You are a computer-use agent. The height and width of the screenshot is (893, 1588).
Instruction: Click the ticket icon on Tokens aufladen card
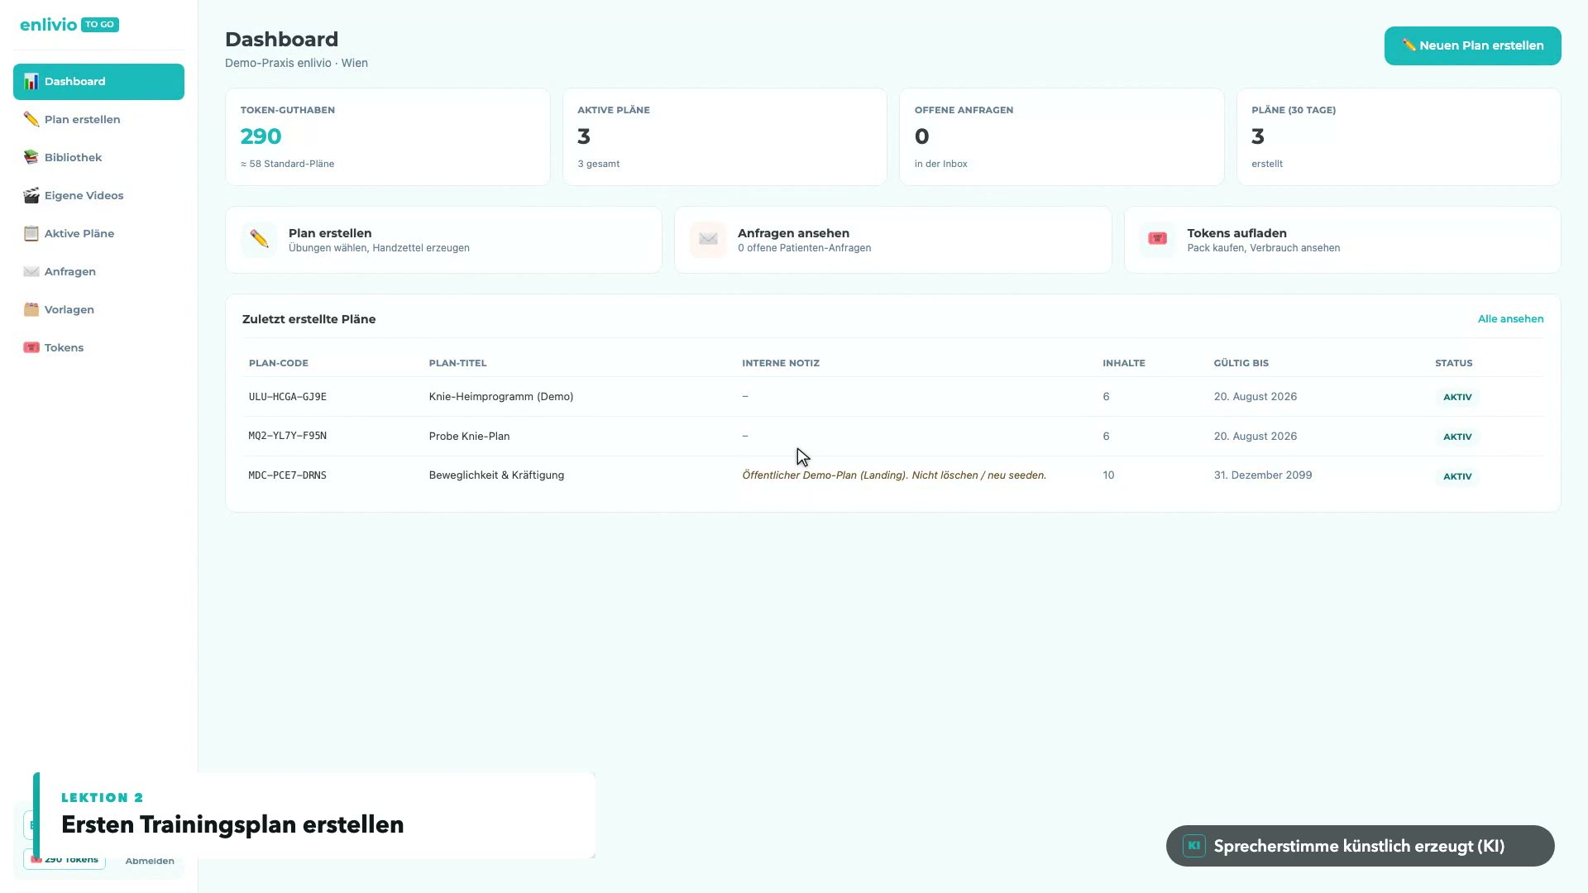pyautogui.click(x=1157, y=240)
